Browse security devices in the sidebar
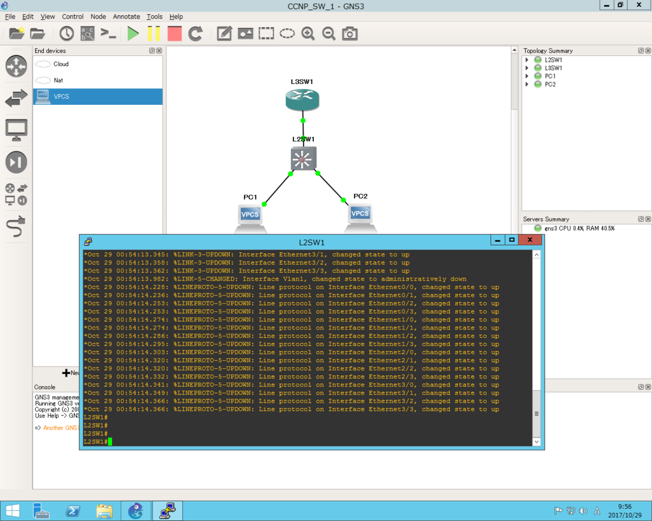Image resolution: width=652 pixels, height=521 pixels. (16, 162)
